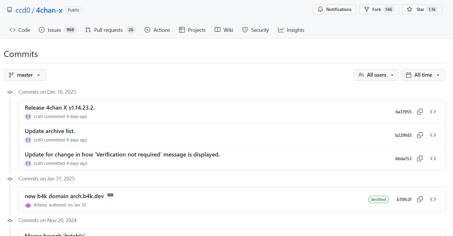453x236 pixels.
Task: Copy full SHA for commit b229fd5
Action: tap(420, 135)
